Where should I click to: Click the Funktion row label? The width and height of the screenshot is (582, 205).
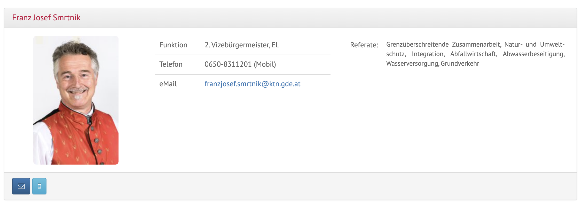173,45
